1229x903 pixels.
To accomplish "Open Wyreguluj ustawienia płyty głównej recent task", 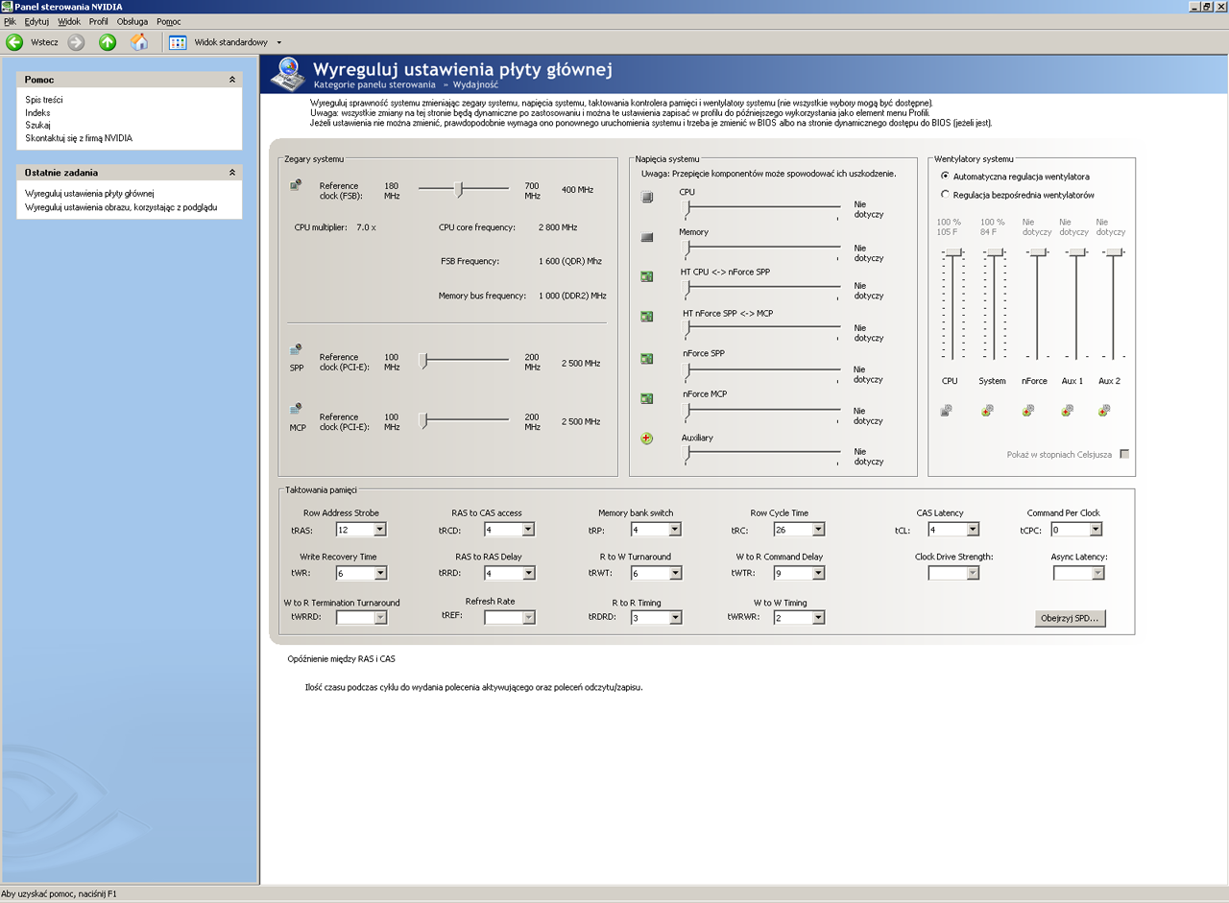I will pos(89,193).
